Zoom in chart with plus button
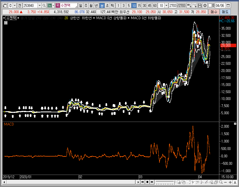The height and width of the screenshot is (187, 239). click(230, 182)
